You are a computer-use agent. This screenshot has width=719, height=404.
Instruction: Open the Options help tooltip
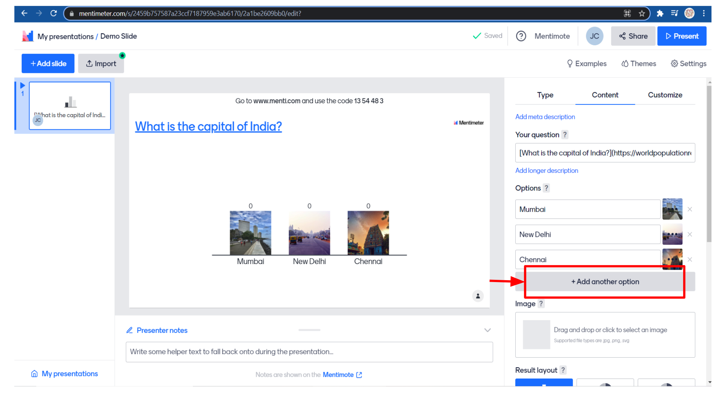546,188
